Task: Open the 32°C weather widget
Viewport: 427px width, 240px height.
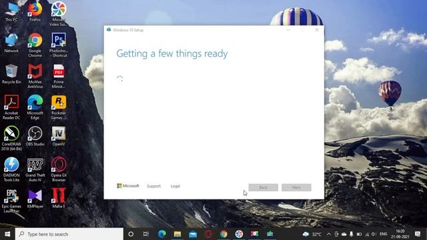Action: pyautogui.click(x=312, y=234)
